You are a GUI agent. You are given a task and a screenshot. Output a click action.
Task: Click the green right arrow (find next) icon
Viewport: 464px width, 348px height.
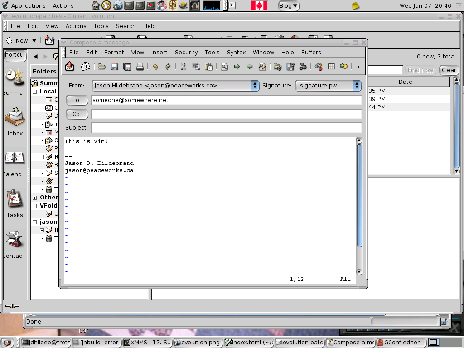point(237,67)
